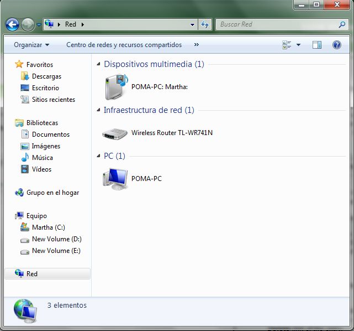This screenshot has height=331, width=354.
Task: Expand the arrow after Red breadcrumb
Action: [83, 24]
